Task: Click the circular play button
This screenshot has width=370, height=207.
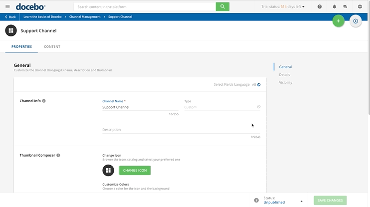Action: 356,21
